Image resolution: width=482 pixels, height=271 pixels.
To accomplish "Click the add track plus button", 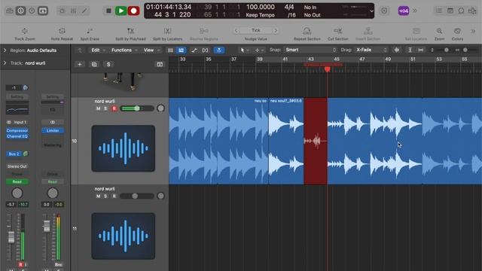I will coord(80,64).
